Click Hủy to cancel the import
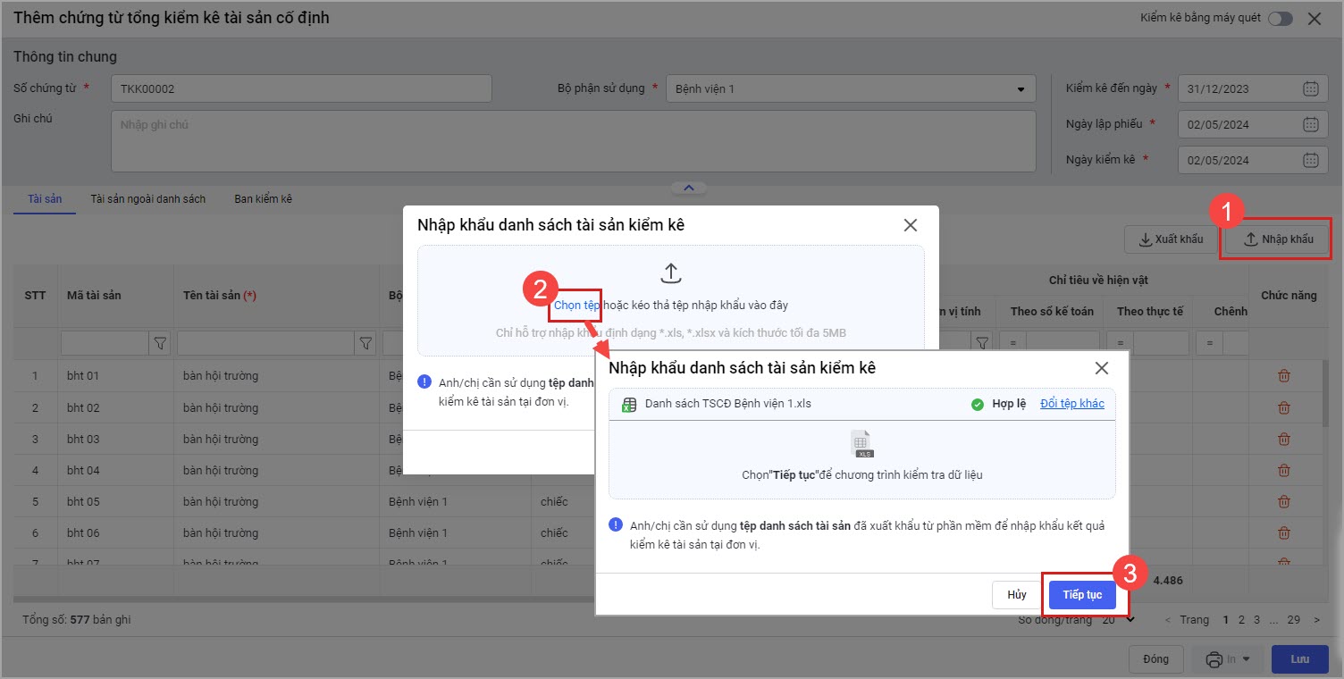The width and height of the screenshot is (1344, 679). (x=1017, y=594)
